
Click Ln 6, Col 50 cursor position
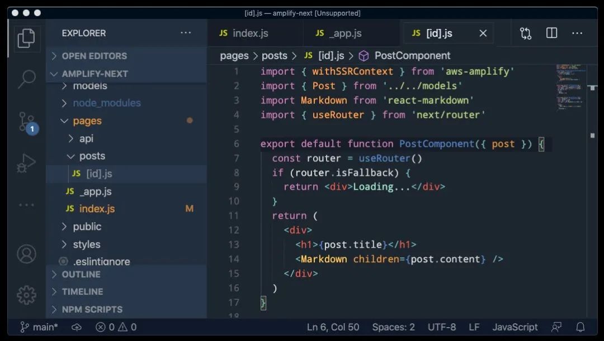click(333, 327)
